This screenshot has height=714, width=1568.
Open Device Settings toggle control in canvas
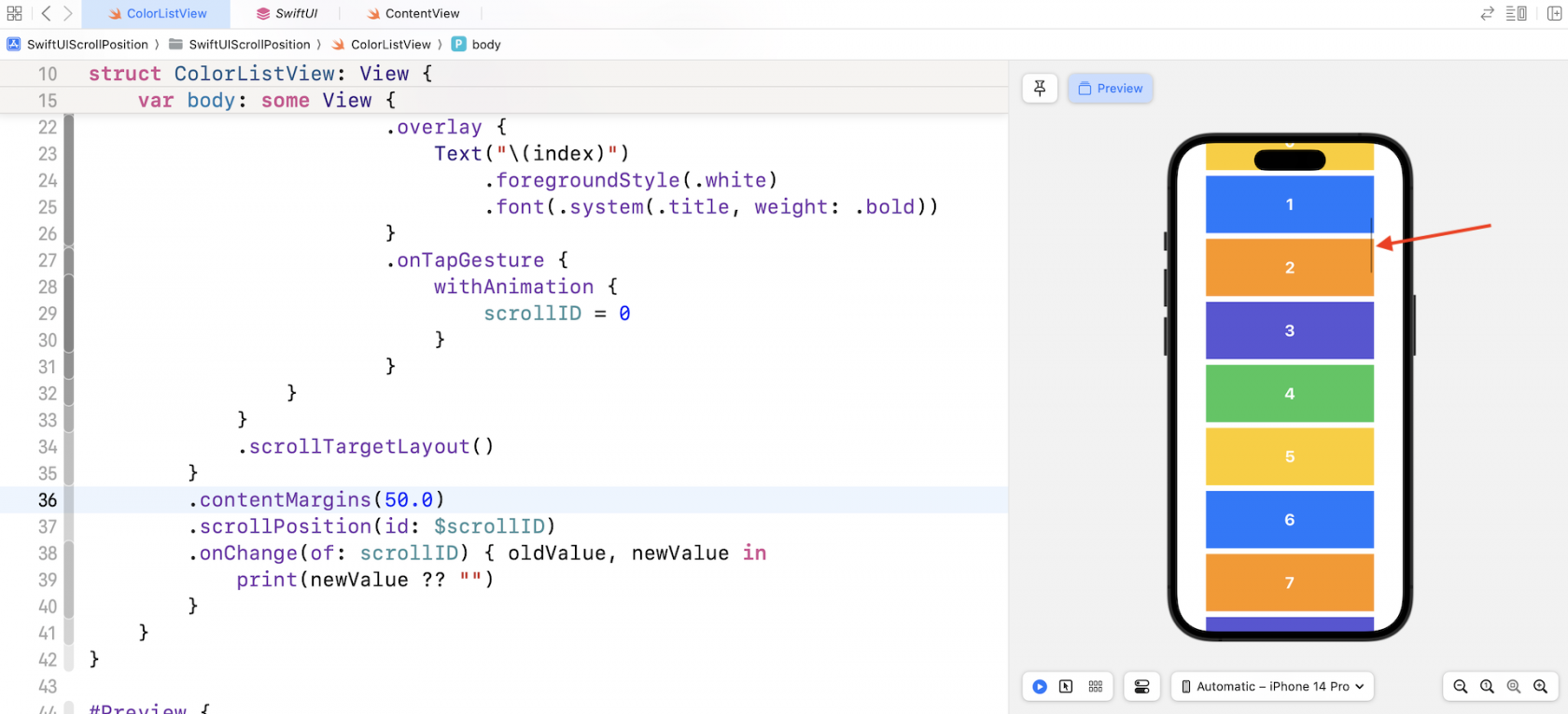(1141, 686)
